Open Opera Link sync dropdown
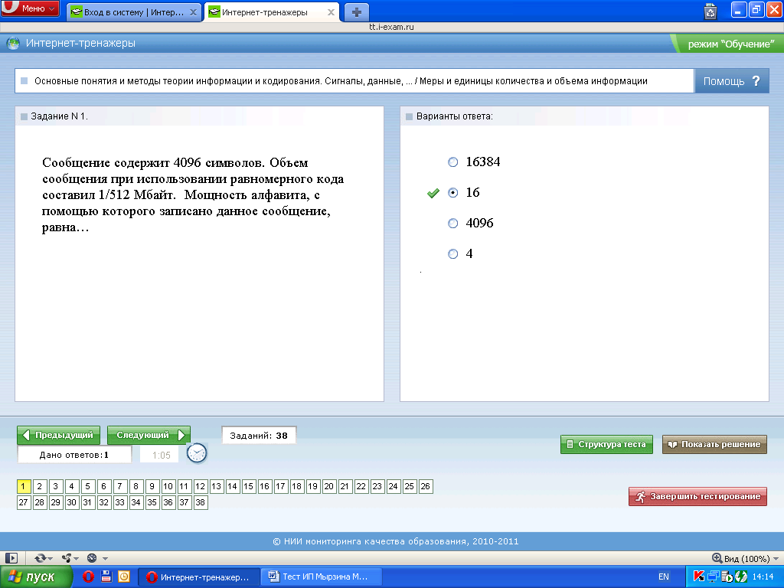Viewport: 784px width, 588px height. [44, 558]
